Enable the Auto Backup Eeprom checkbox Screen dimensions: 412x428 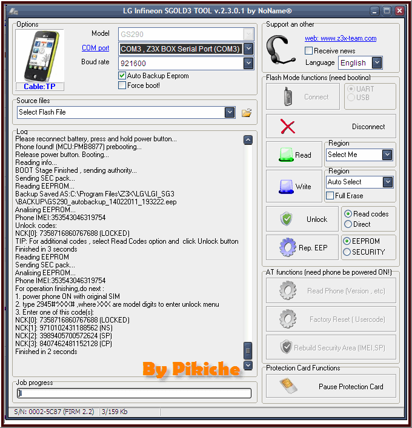tap(122, 76)
